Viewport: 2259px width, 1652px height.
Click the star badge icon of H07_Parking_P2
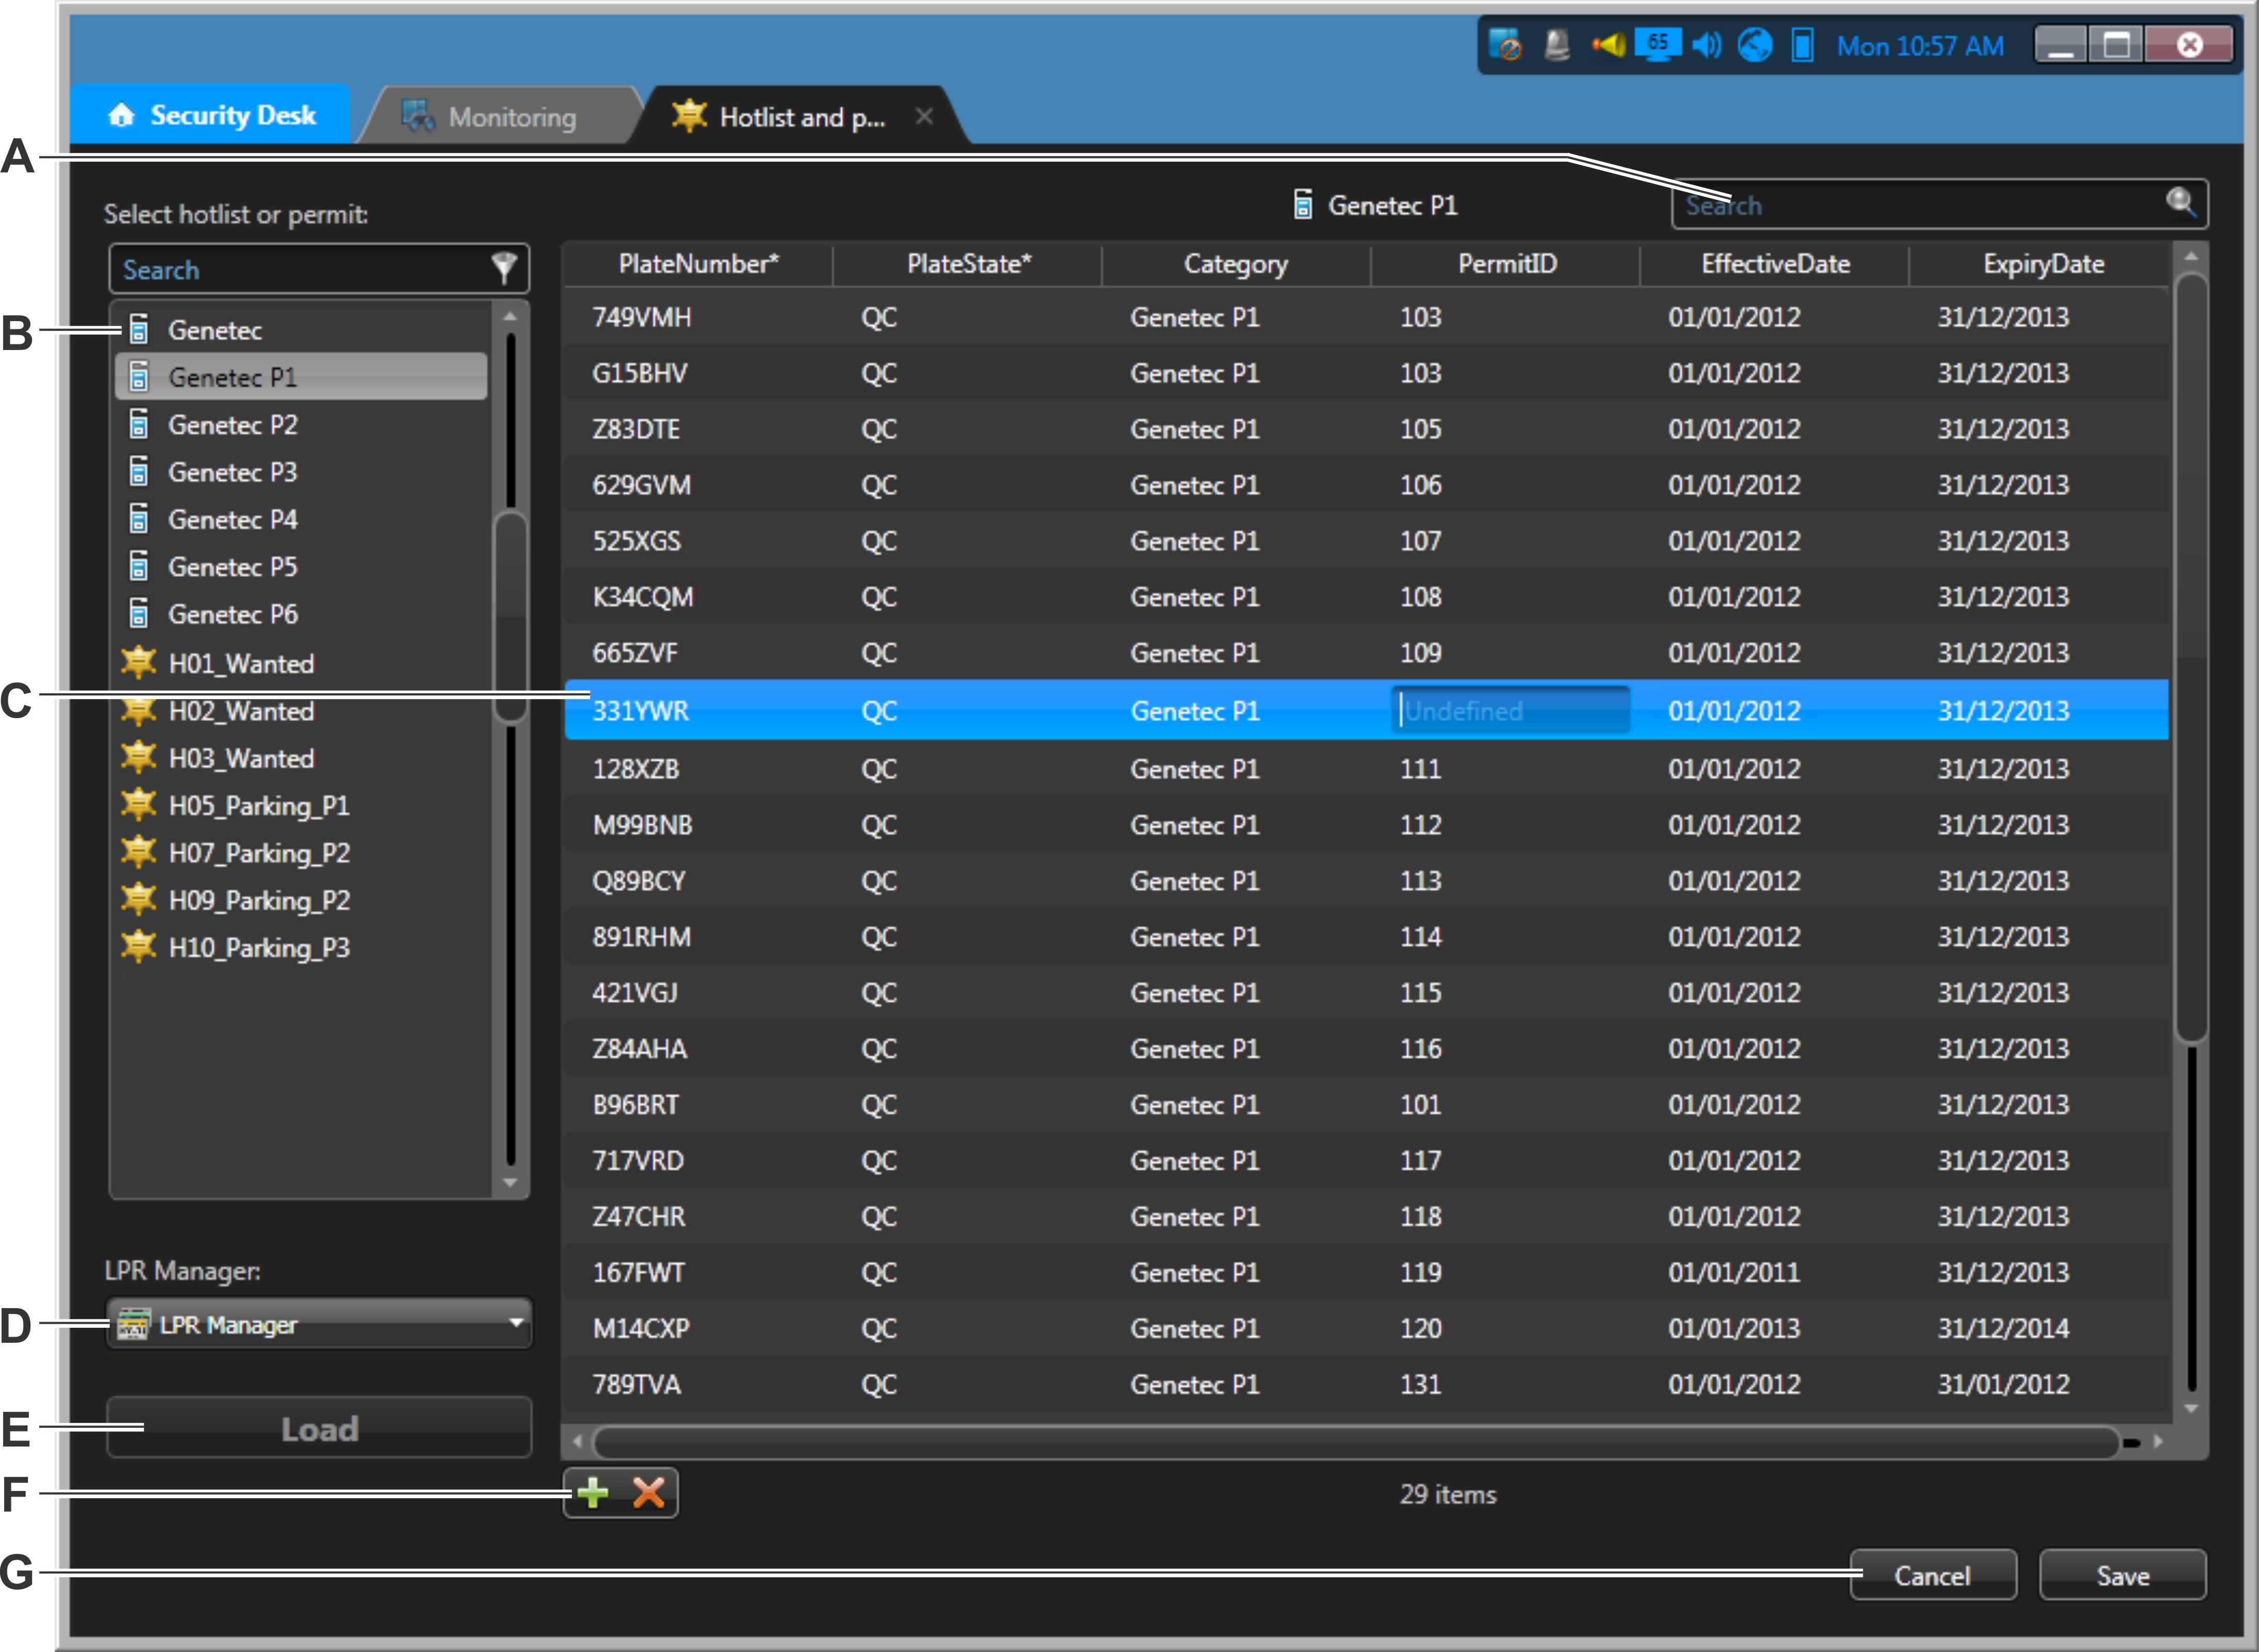[138, 852]
